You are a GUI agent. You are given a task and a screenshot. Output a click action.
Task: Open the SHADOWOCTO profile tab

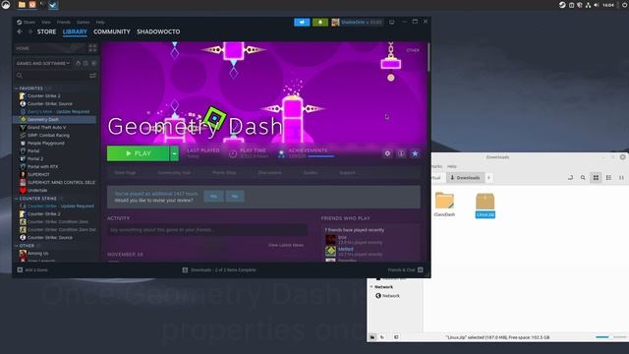pos(158,31)
